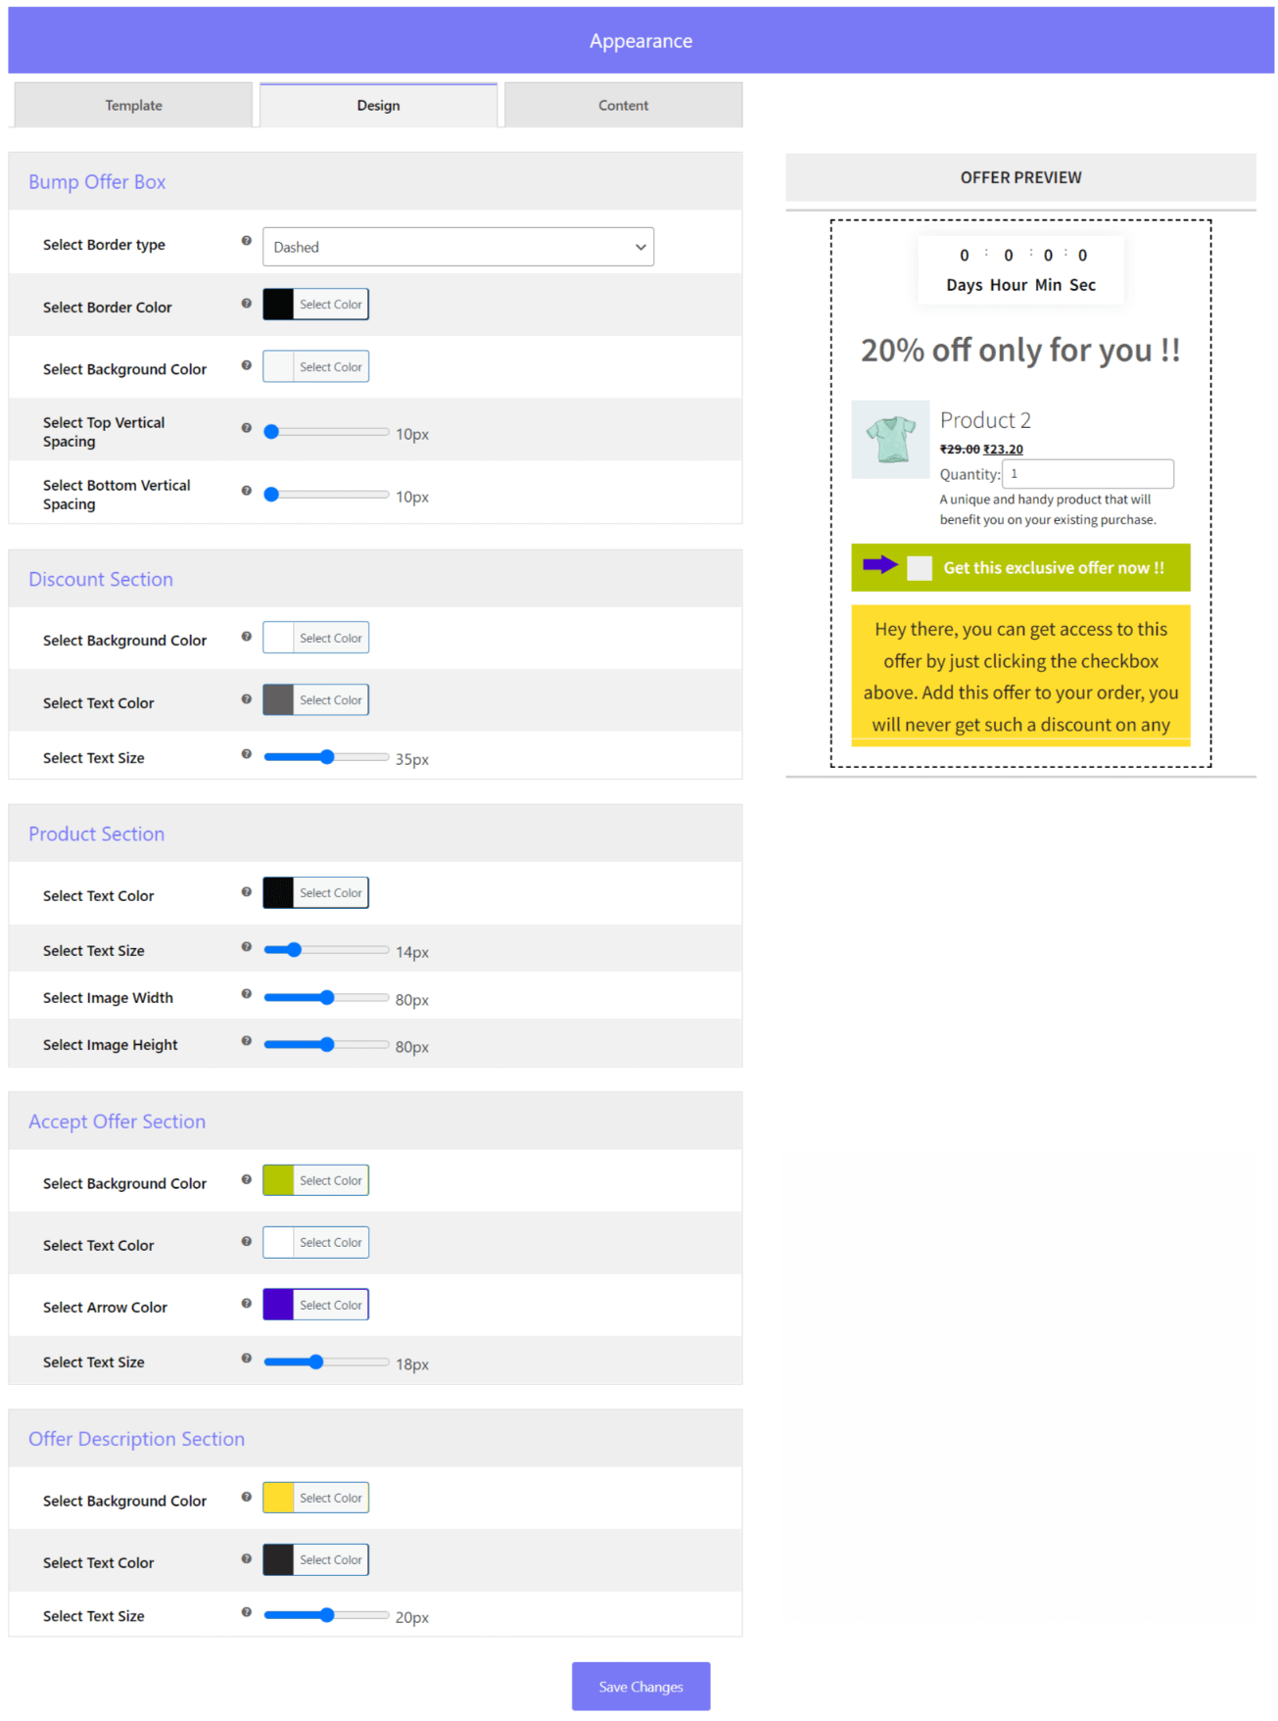Adjust the Offer Description Text Size slider
This screenshot has height=1721, width=1278.
(x=326, y=1615)
